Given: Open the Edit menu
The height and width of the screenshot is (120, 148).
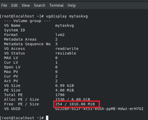Looking at the screenshot, I should (x=14, y=5).
